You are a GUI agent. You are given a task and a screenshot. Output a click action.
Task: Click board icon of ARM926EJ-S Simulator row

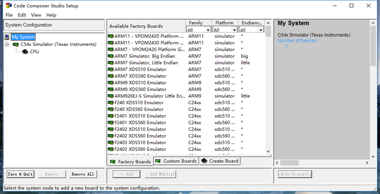tap(111, 96)
